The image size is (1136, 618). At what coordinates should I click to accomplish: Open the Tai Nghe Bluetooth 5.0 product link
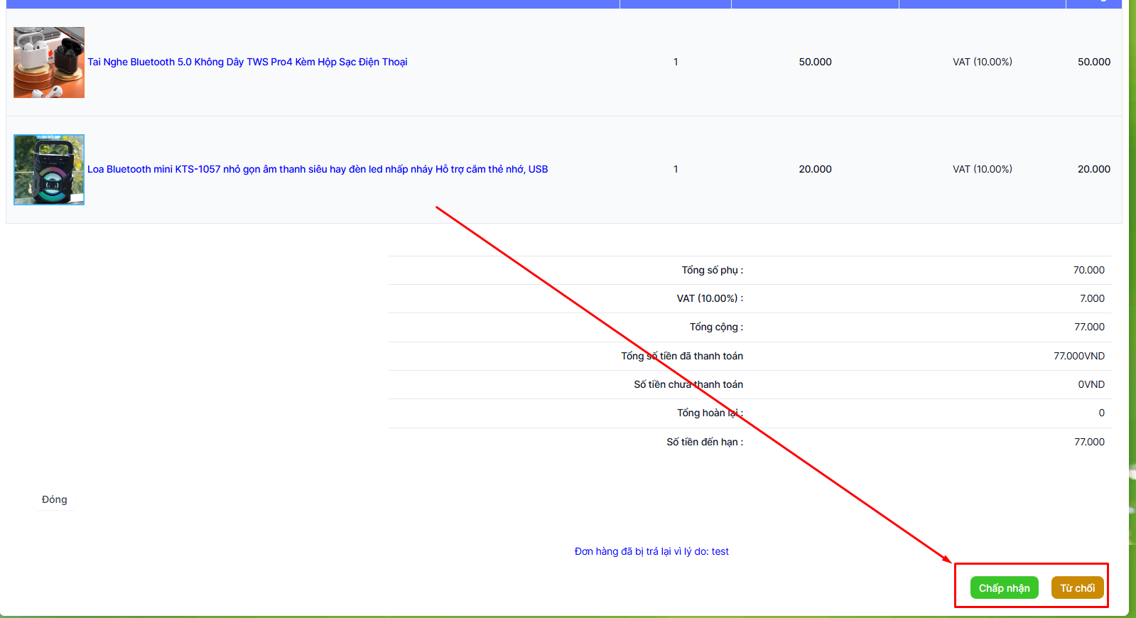(247, 63)
